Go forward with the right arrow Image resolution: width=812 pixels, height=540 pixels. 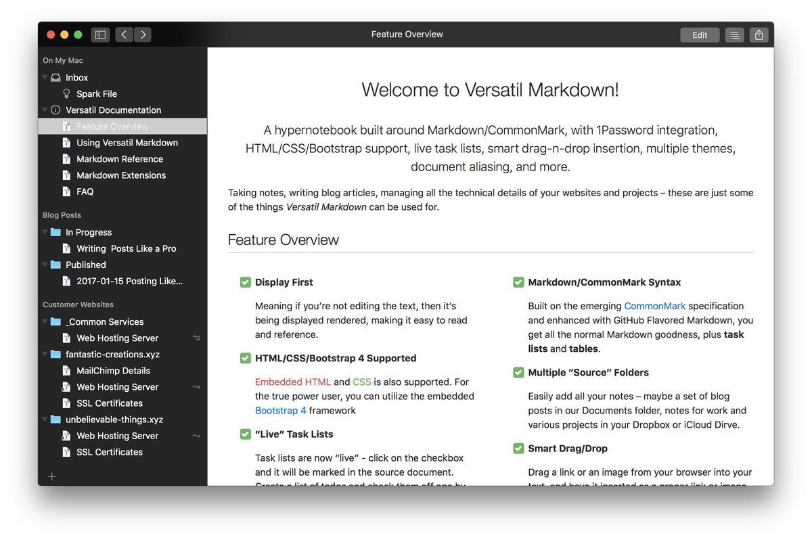coord(143,35)
